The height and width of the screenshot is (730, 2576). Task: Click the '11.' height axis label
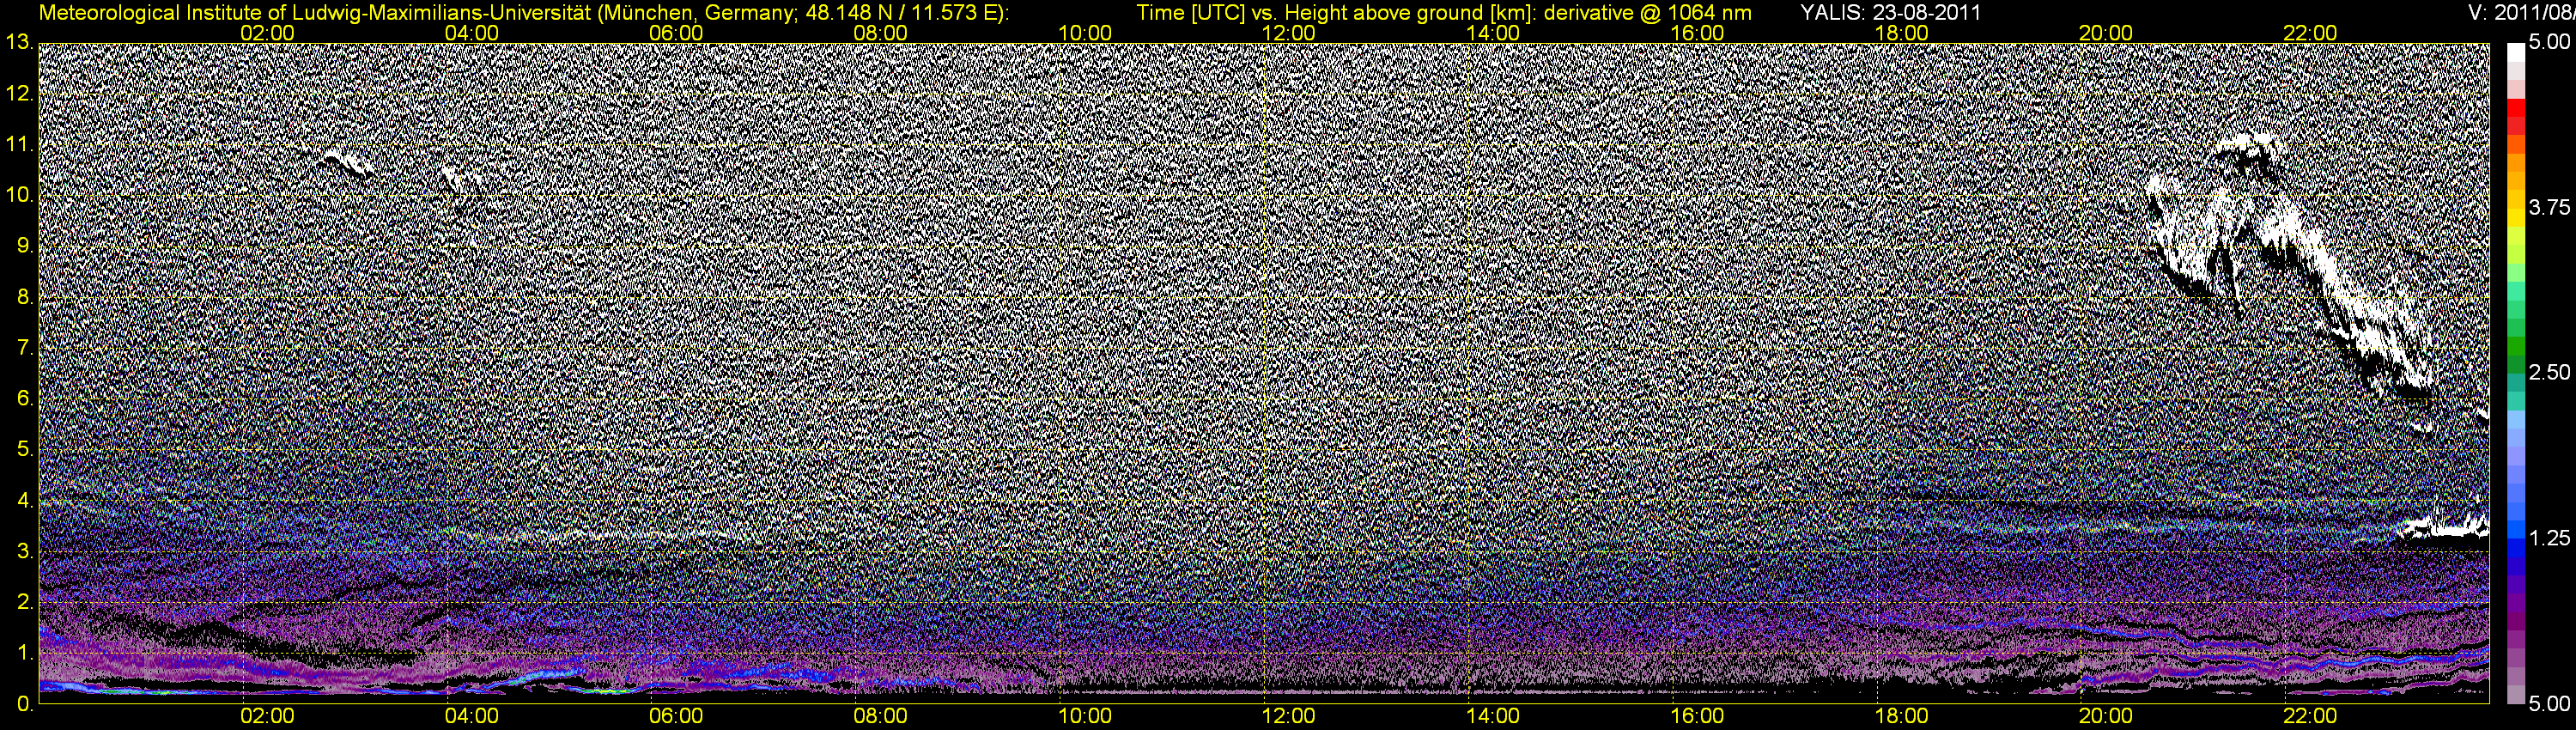[x=18, y=145]
